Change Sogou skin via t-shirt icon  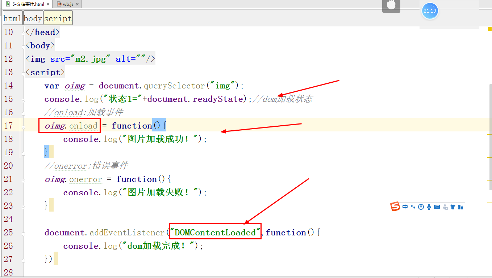pos(453,207)
